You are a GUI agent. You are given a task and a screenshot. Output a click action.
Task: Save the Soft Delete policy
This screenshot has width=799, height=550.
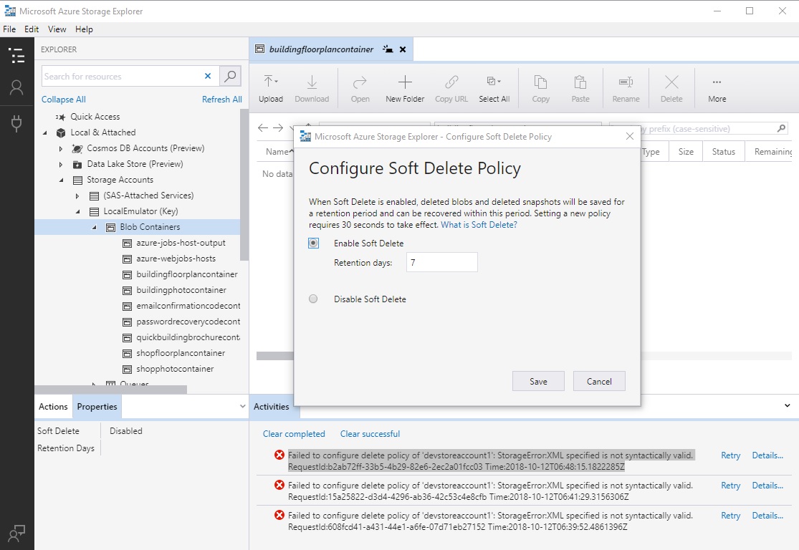coord(538,380)
